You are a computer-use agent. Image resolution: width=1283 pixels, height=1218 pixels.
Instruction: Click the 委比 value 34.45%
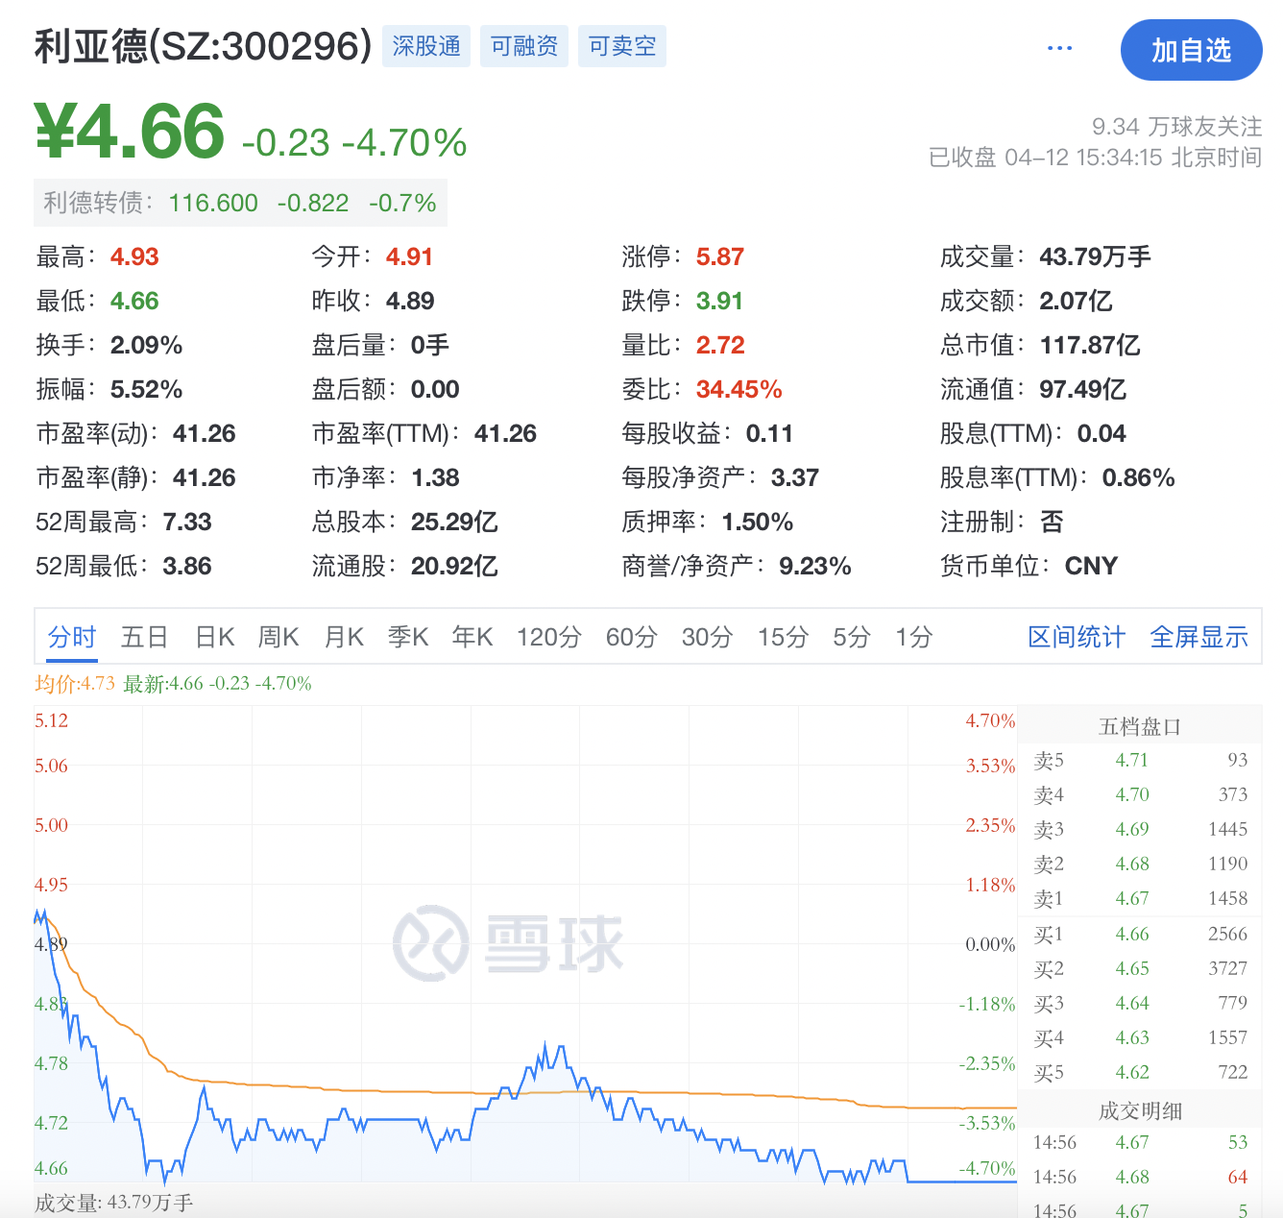tap(739, 389)
